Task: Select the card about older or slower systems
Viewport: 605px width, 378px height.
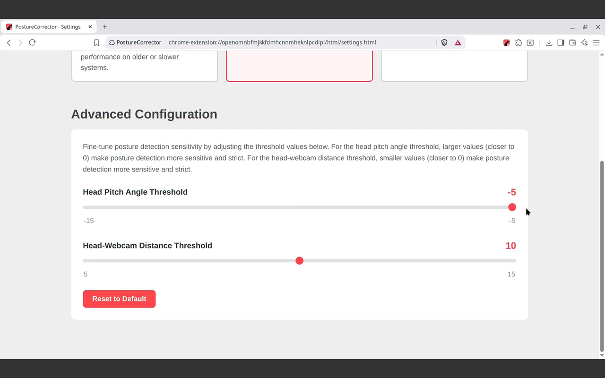Action: [x=145, y=66]
